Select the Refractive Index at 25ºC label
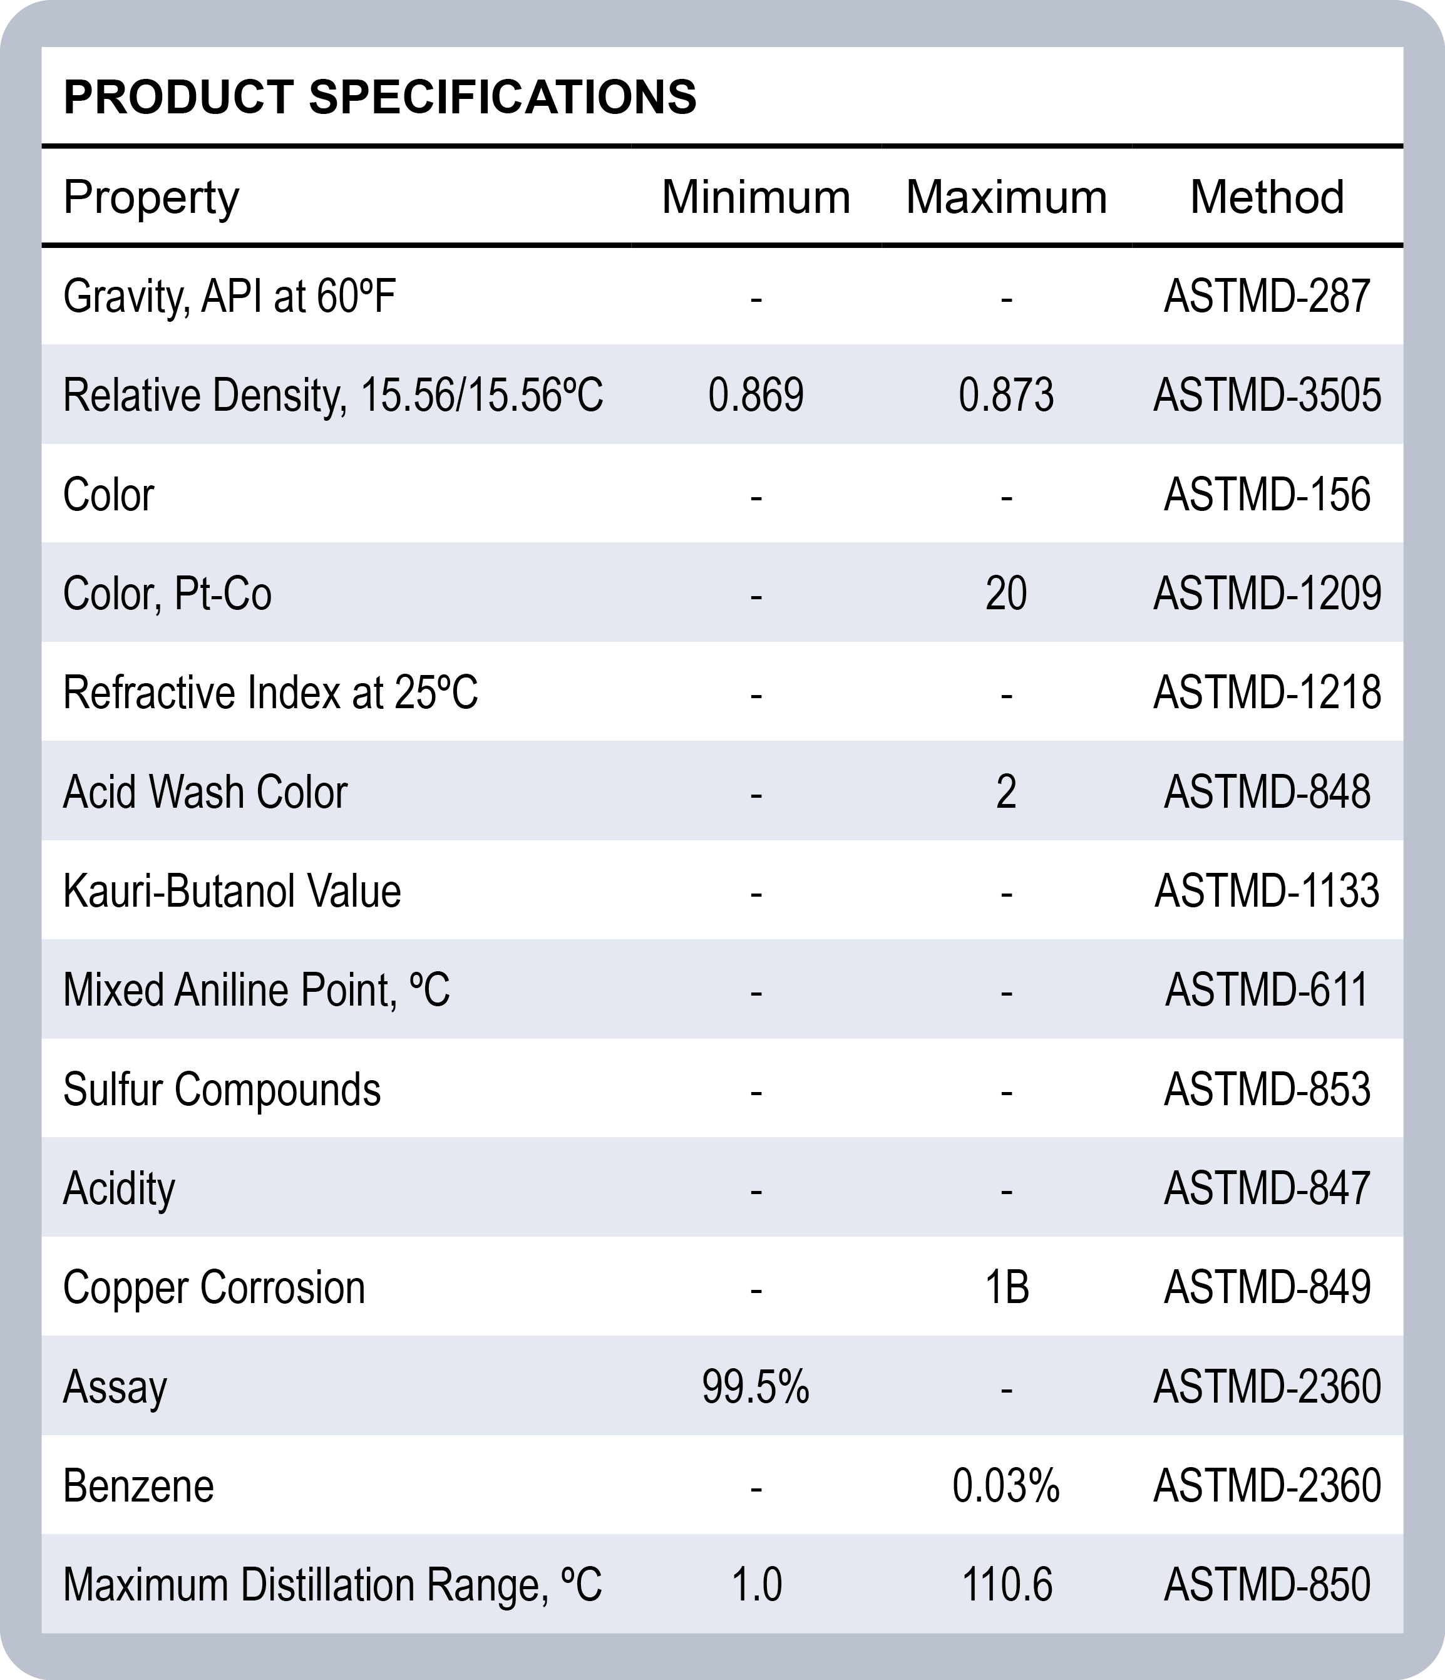1445x1680 pixels. click(270, 693)
